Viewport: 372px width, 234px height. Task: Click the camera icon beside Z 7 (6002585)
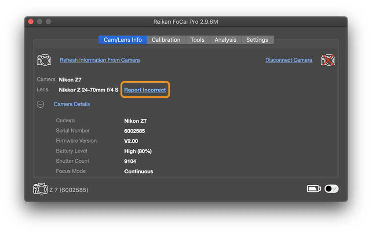pos(40,189)
